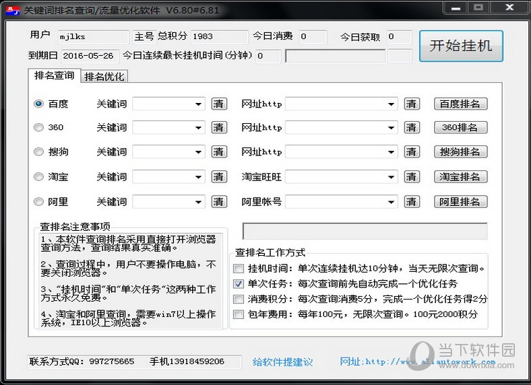Clear the 搜狗 关键词 with 清 button
The height and width of the screenshot is (385, 531).
point(219,152)
